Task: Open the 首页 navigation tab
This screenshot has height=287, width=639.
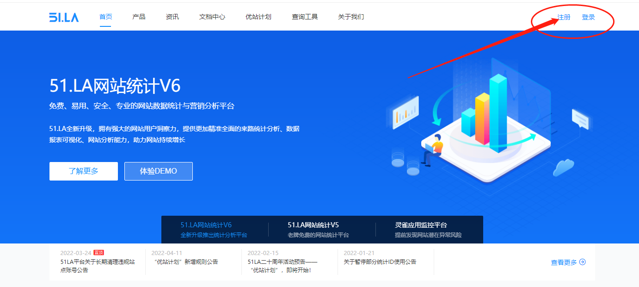Action: [105, 17]
